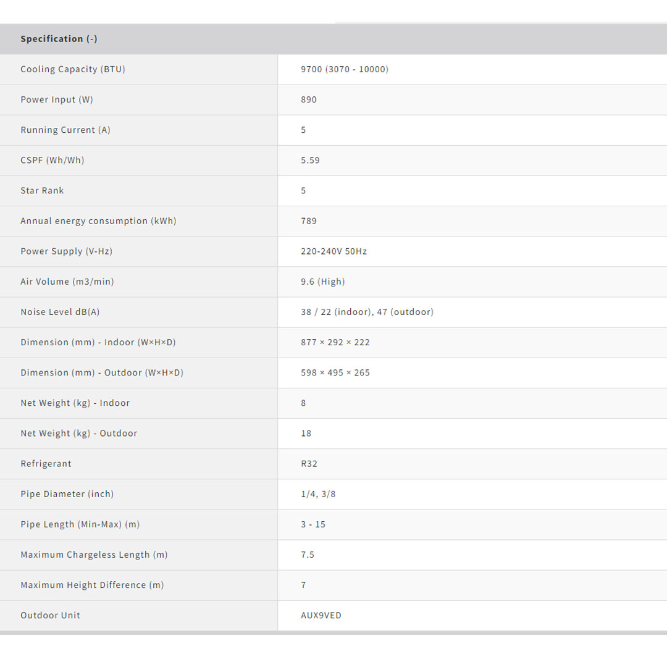
Task: Click the Pipe Diameter value 1/4, 3/8
Action: tap(318, 493)
